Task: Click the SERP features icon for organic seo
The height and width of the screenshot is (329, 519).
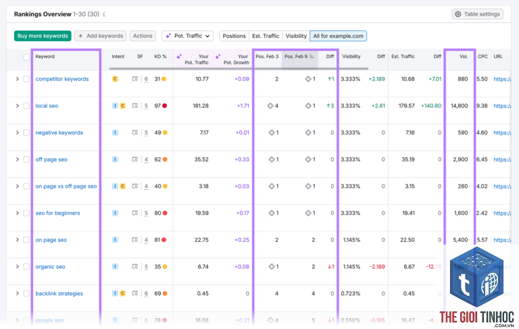Action: [x=135, y=267]
